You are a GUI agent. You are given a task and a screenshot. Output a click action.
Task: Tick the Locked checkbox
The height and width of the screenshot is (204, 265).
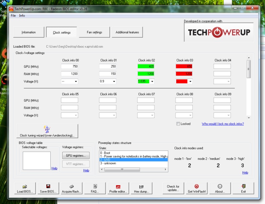point(178,124)
